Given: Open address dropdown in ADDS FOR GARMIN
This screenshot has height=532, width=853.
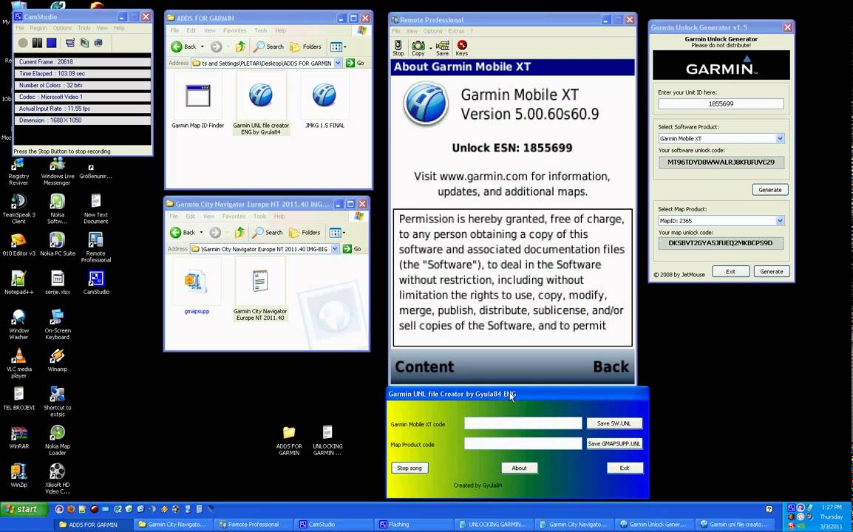Looking at the screenshot, I should pyautogui.click(x=338, y=63).
